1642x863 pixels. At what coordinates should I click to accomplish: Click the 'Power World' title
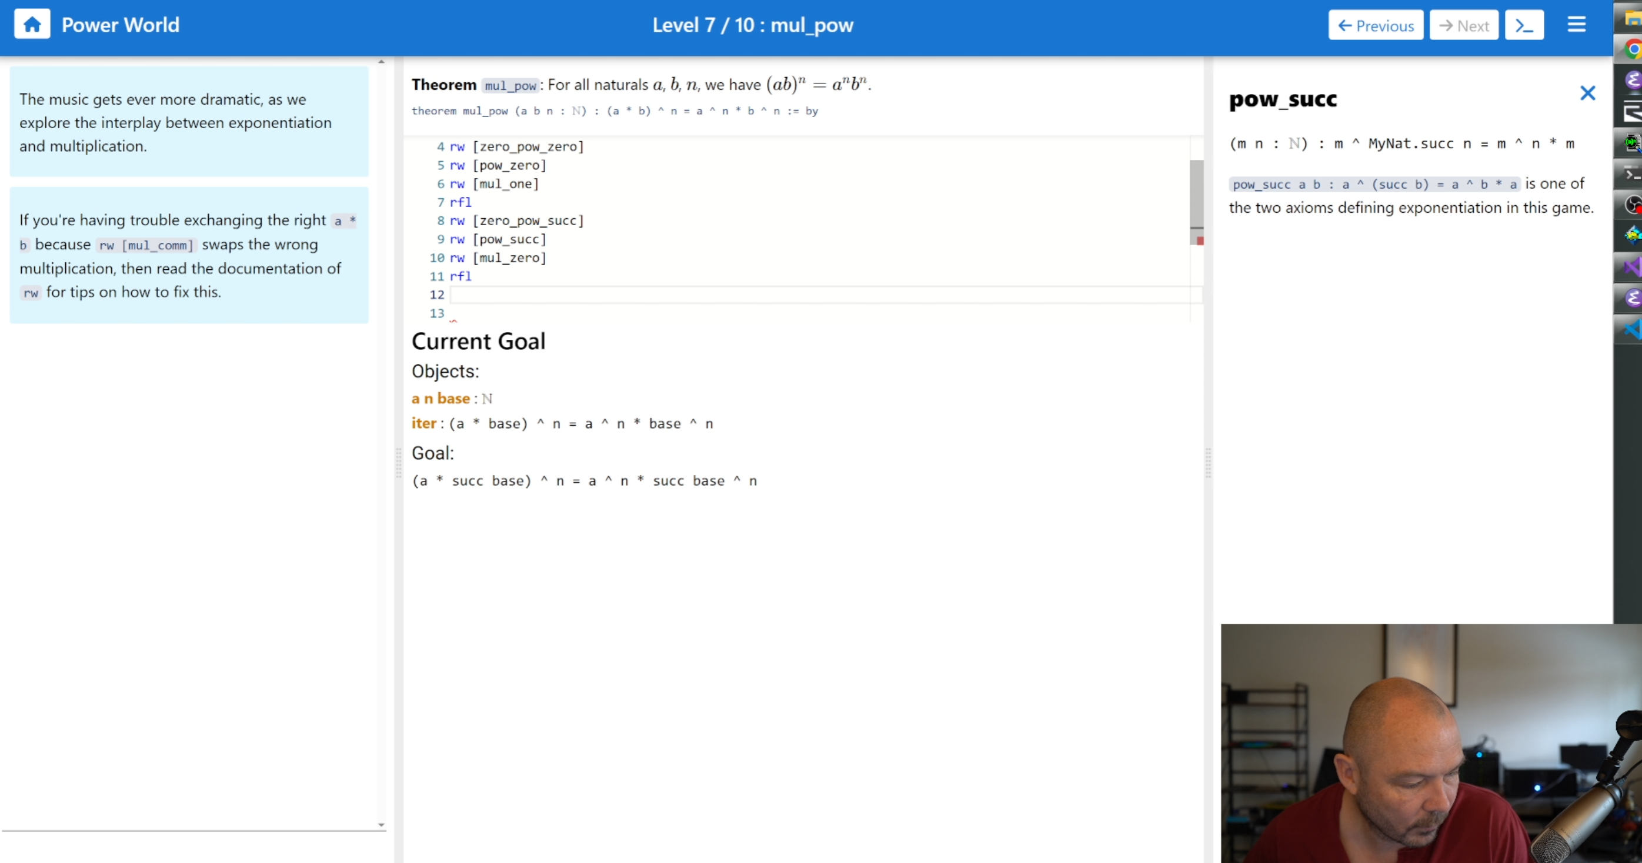121,25
